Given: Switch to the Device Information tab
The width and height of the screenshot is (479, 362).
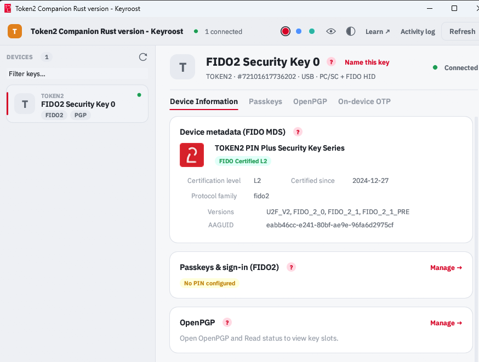Looking at the screenshot, I should [204, 102].
